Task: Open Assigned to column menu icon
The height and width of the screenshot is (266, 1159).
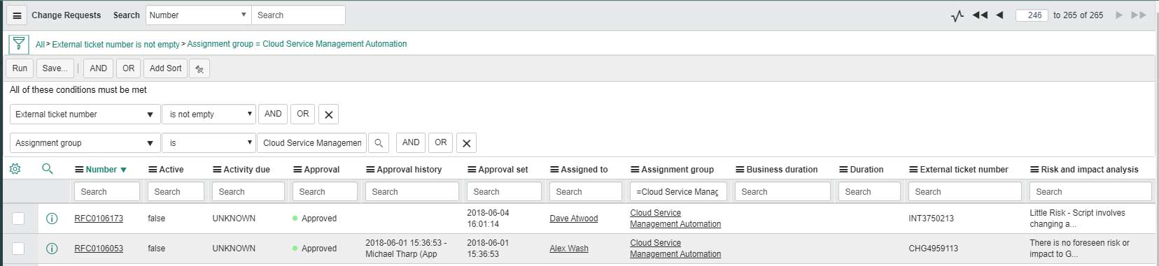Action: [x=554, y=170]
